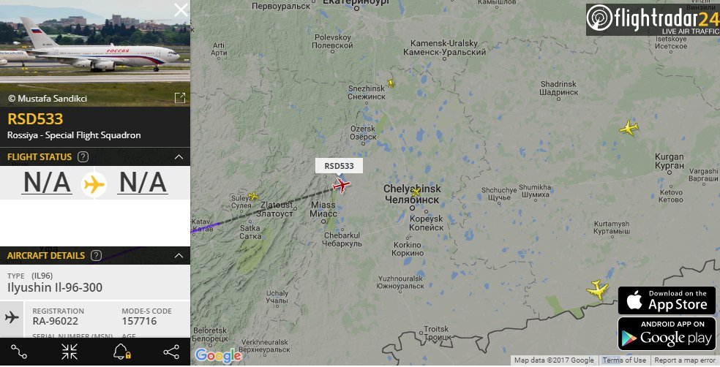Click the route path icon in bottom bar
This screenshot has height=367, width=720.
(19, 352)
